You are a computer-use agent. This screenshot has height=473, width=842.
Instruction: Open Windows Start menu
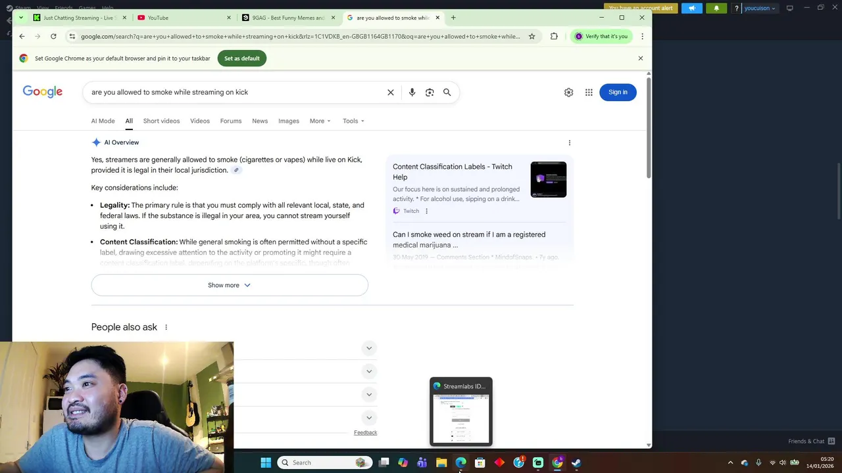pyautogui.click(x=266, y=462)
